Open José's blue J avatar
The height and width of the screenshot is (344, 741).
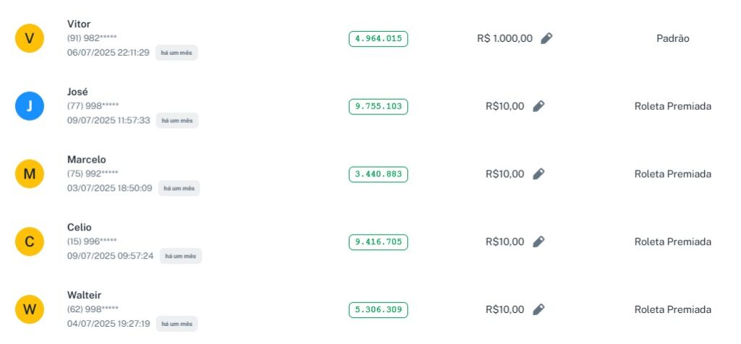tap(30, 106)
